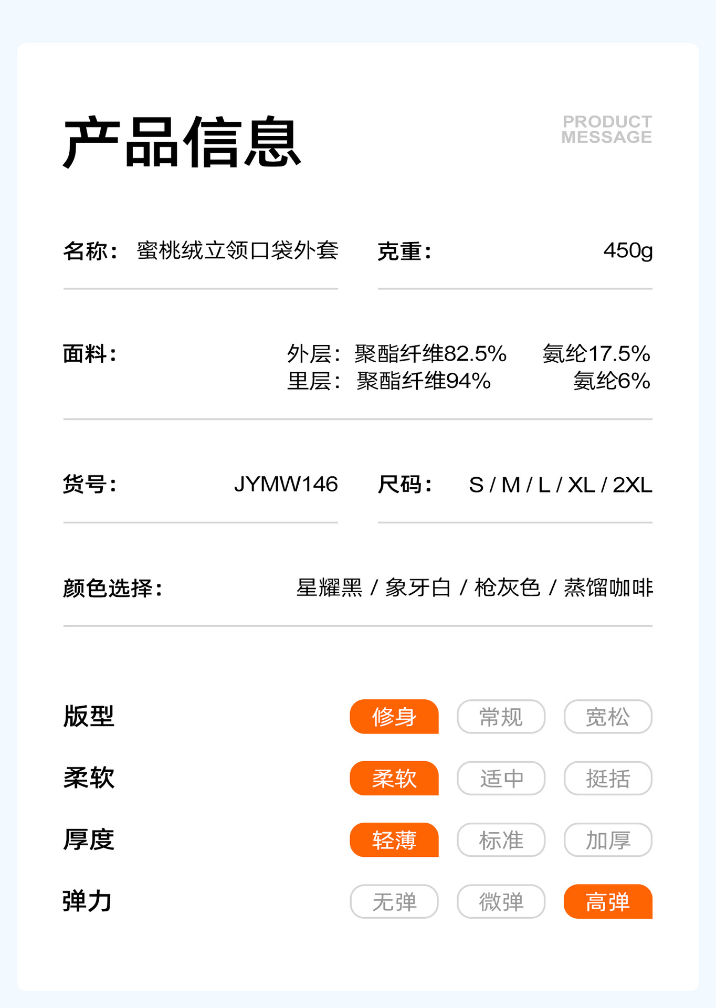Choose the 常规 fit pill
Viewport: 716px width, 1008px height.
501,717
